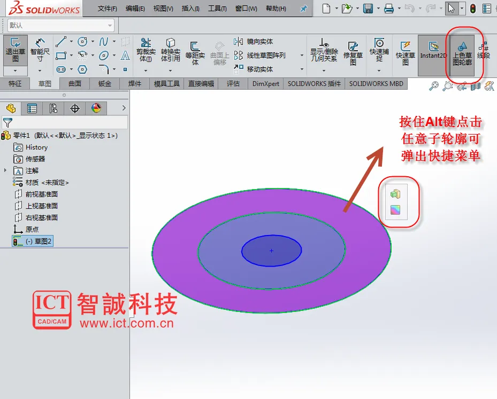
Task: Select the Smart Dimension (智能尺寸) tool
Action: click(x=40, y=50)
